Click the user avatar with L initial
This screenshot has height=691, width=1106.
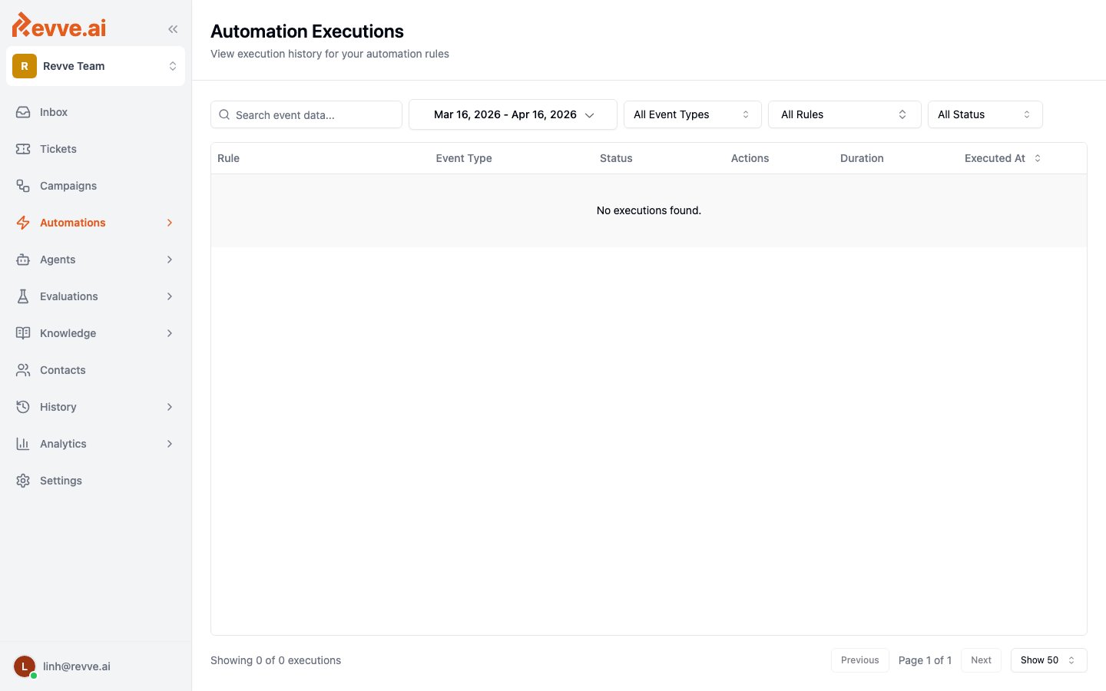pos(25,666)
